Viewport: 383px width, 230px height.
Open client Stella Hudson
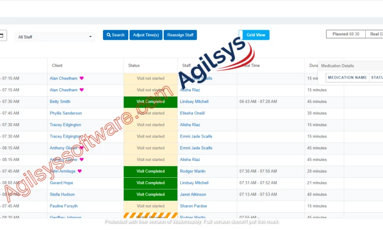pyautogui.click(x=62, y=195)
